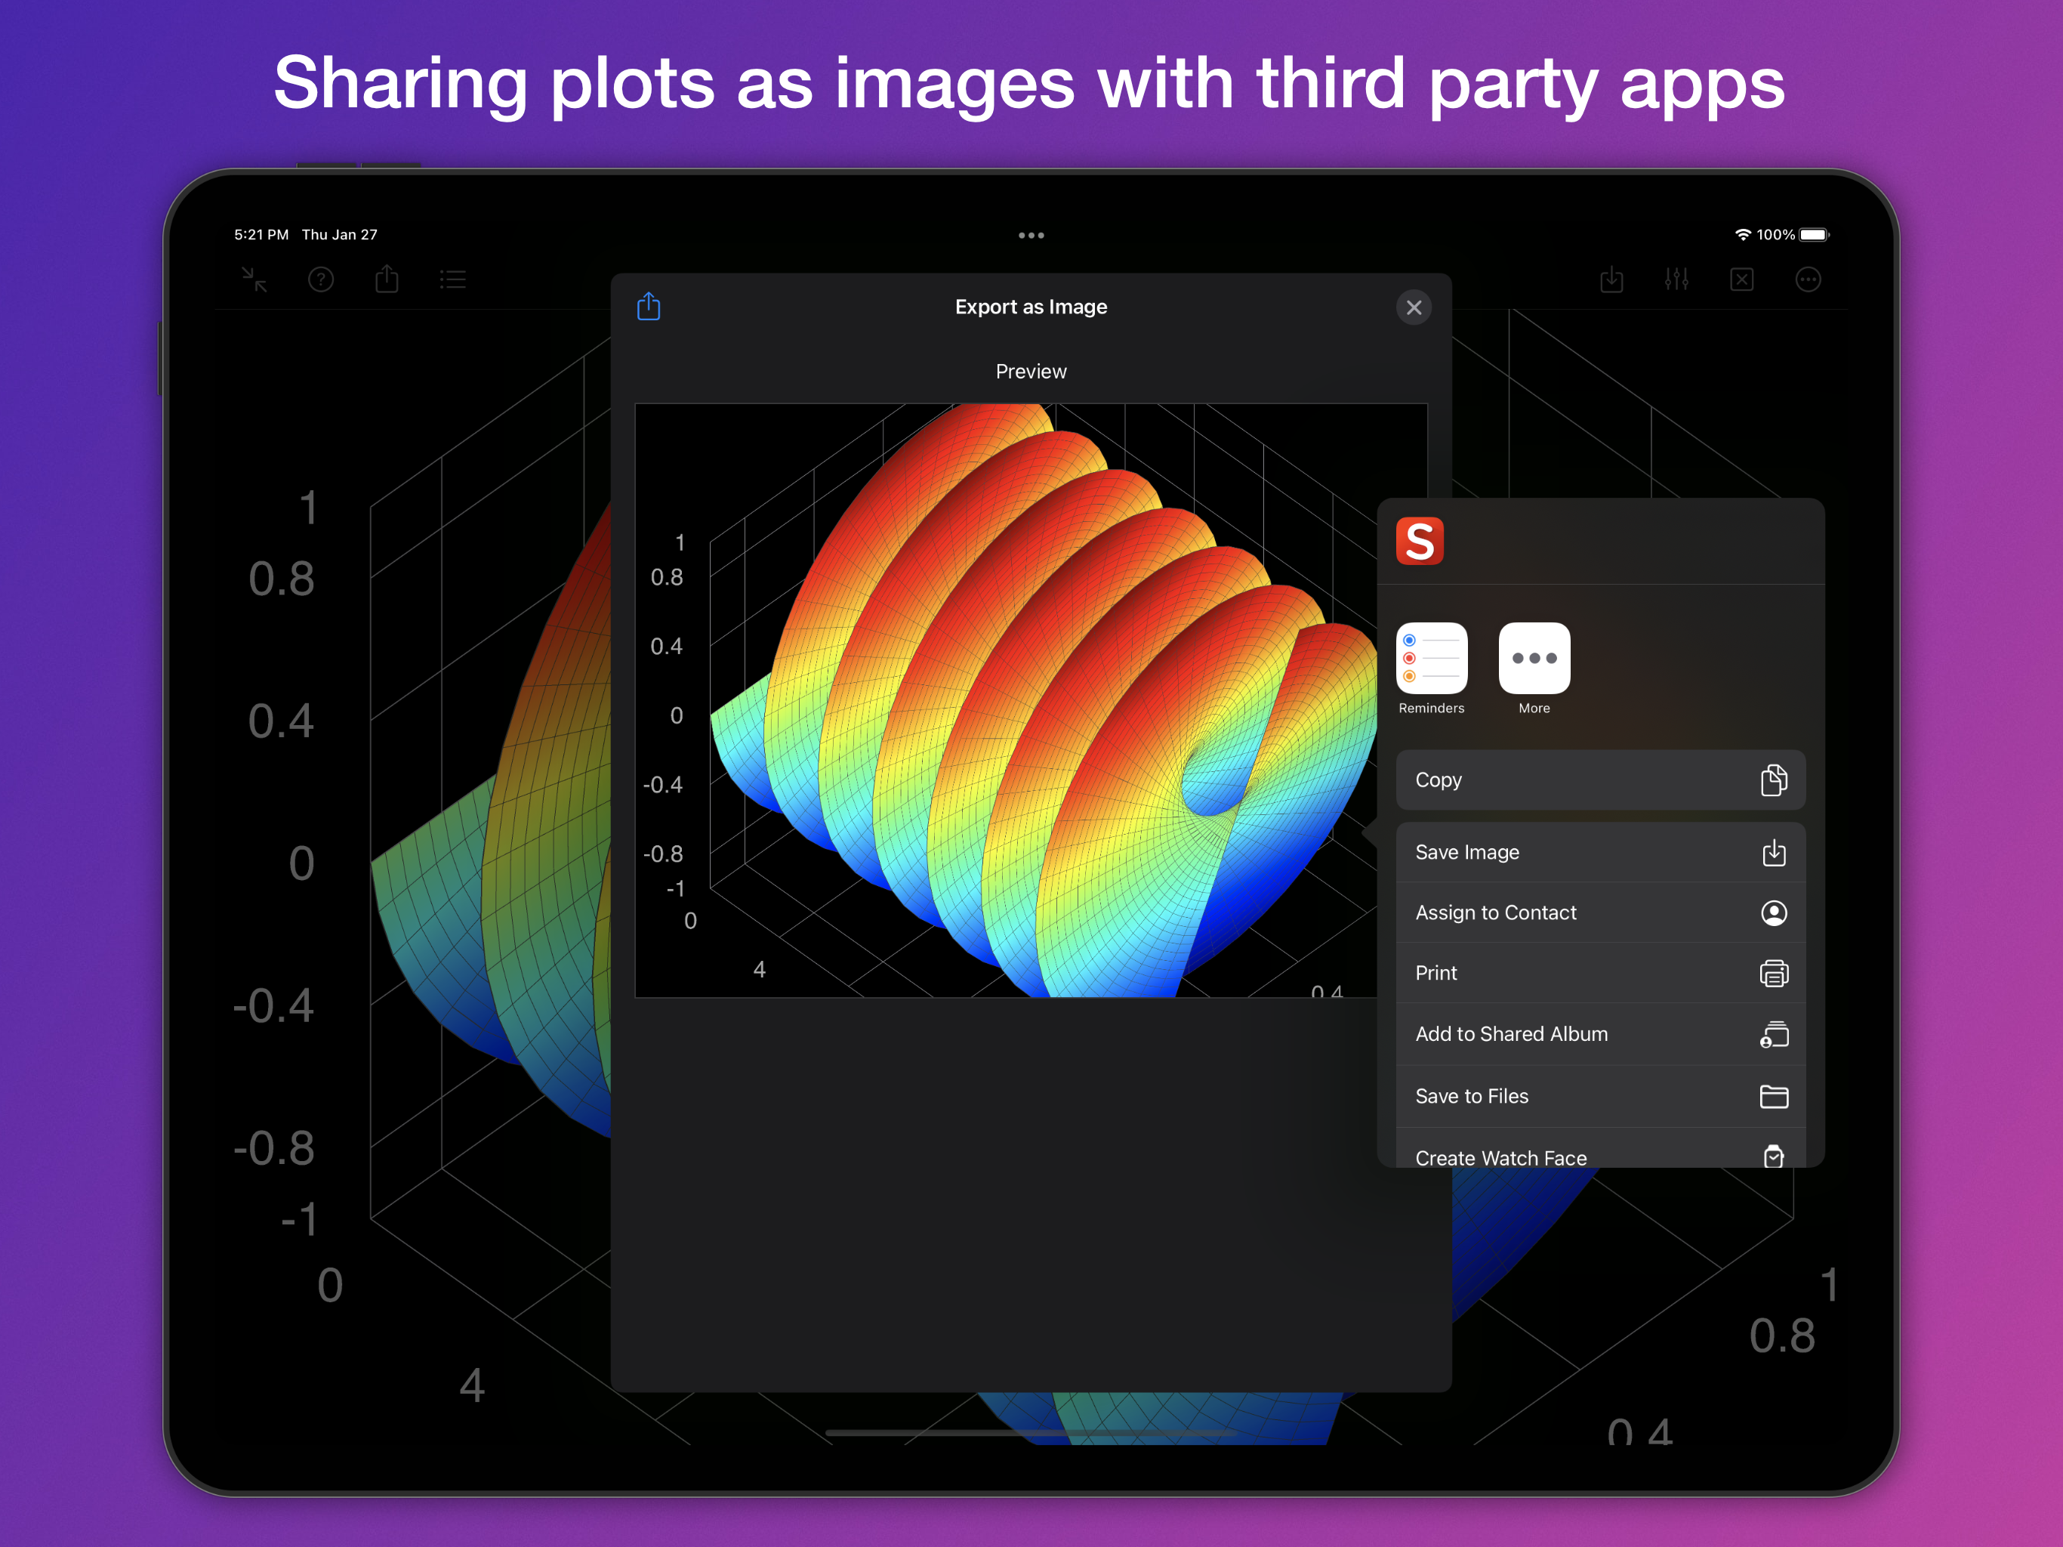The width and height of the screenshot is (2063, 1547).
Task: Tap the download icon in toolbar
Action: click(x=1611, y=279)
